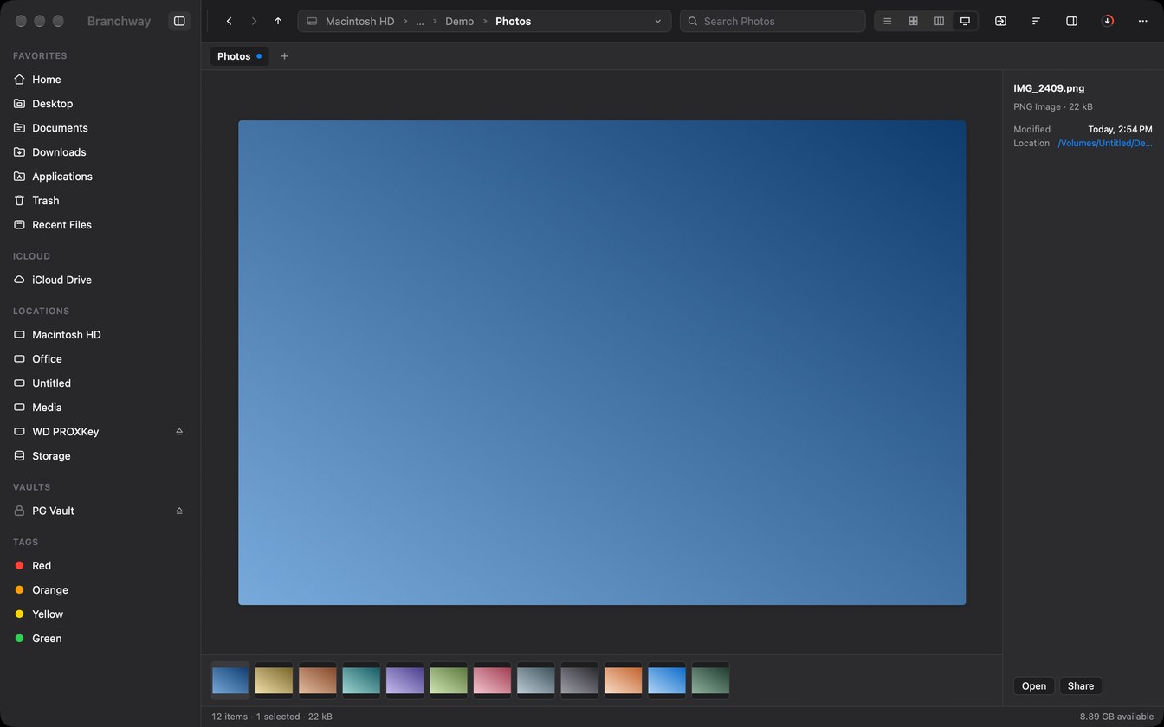Expand the collapsed path ellipsis
This screenshot has width=1164, height=727.
(x=420, y=21)
